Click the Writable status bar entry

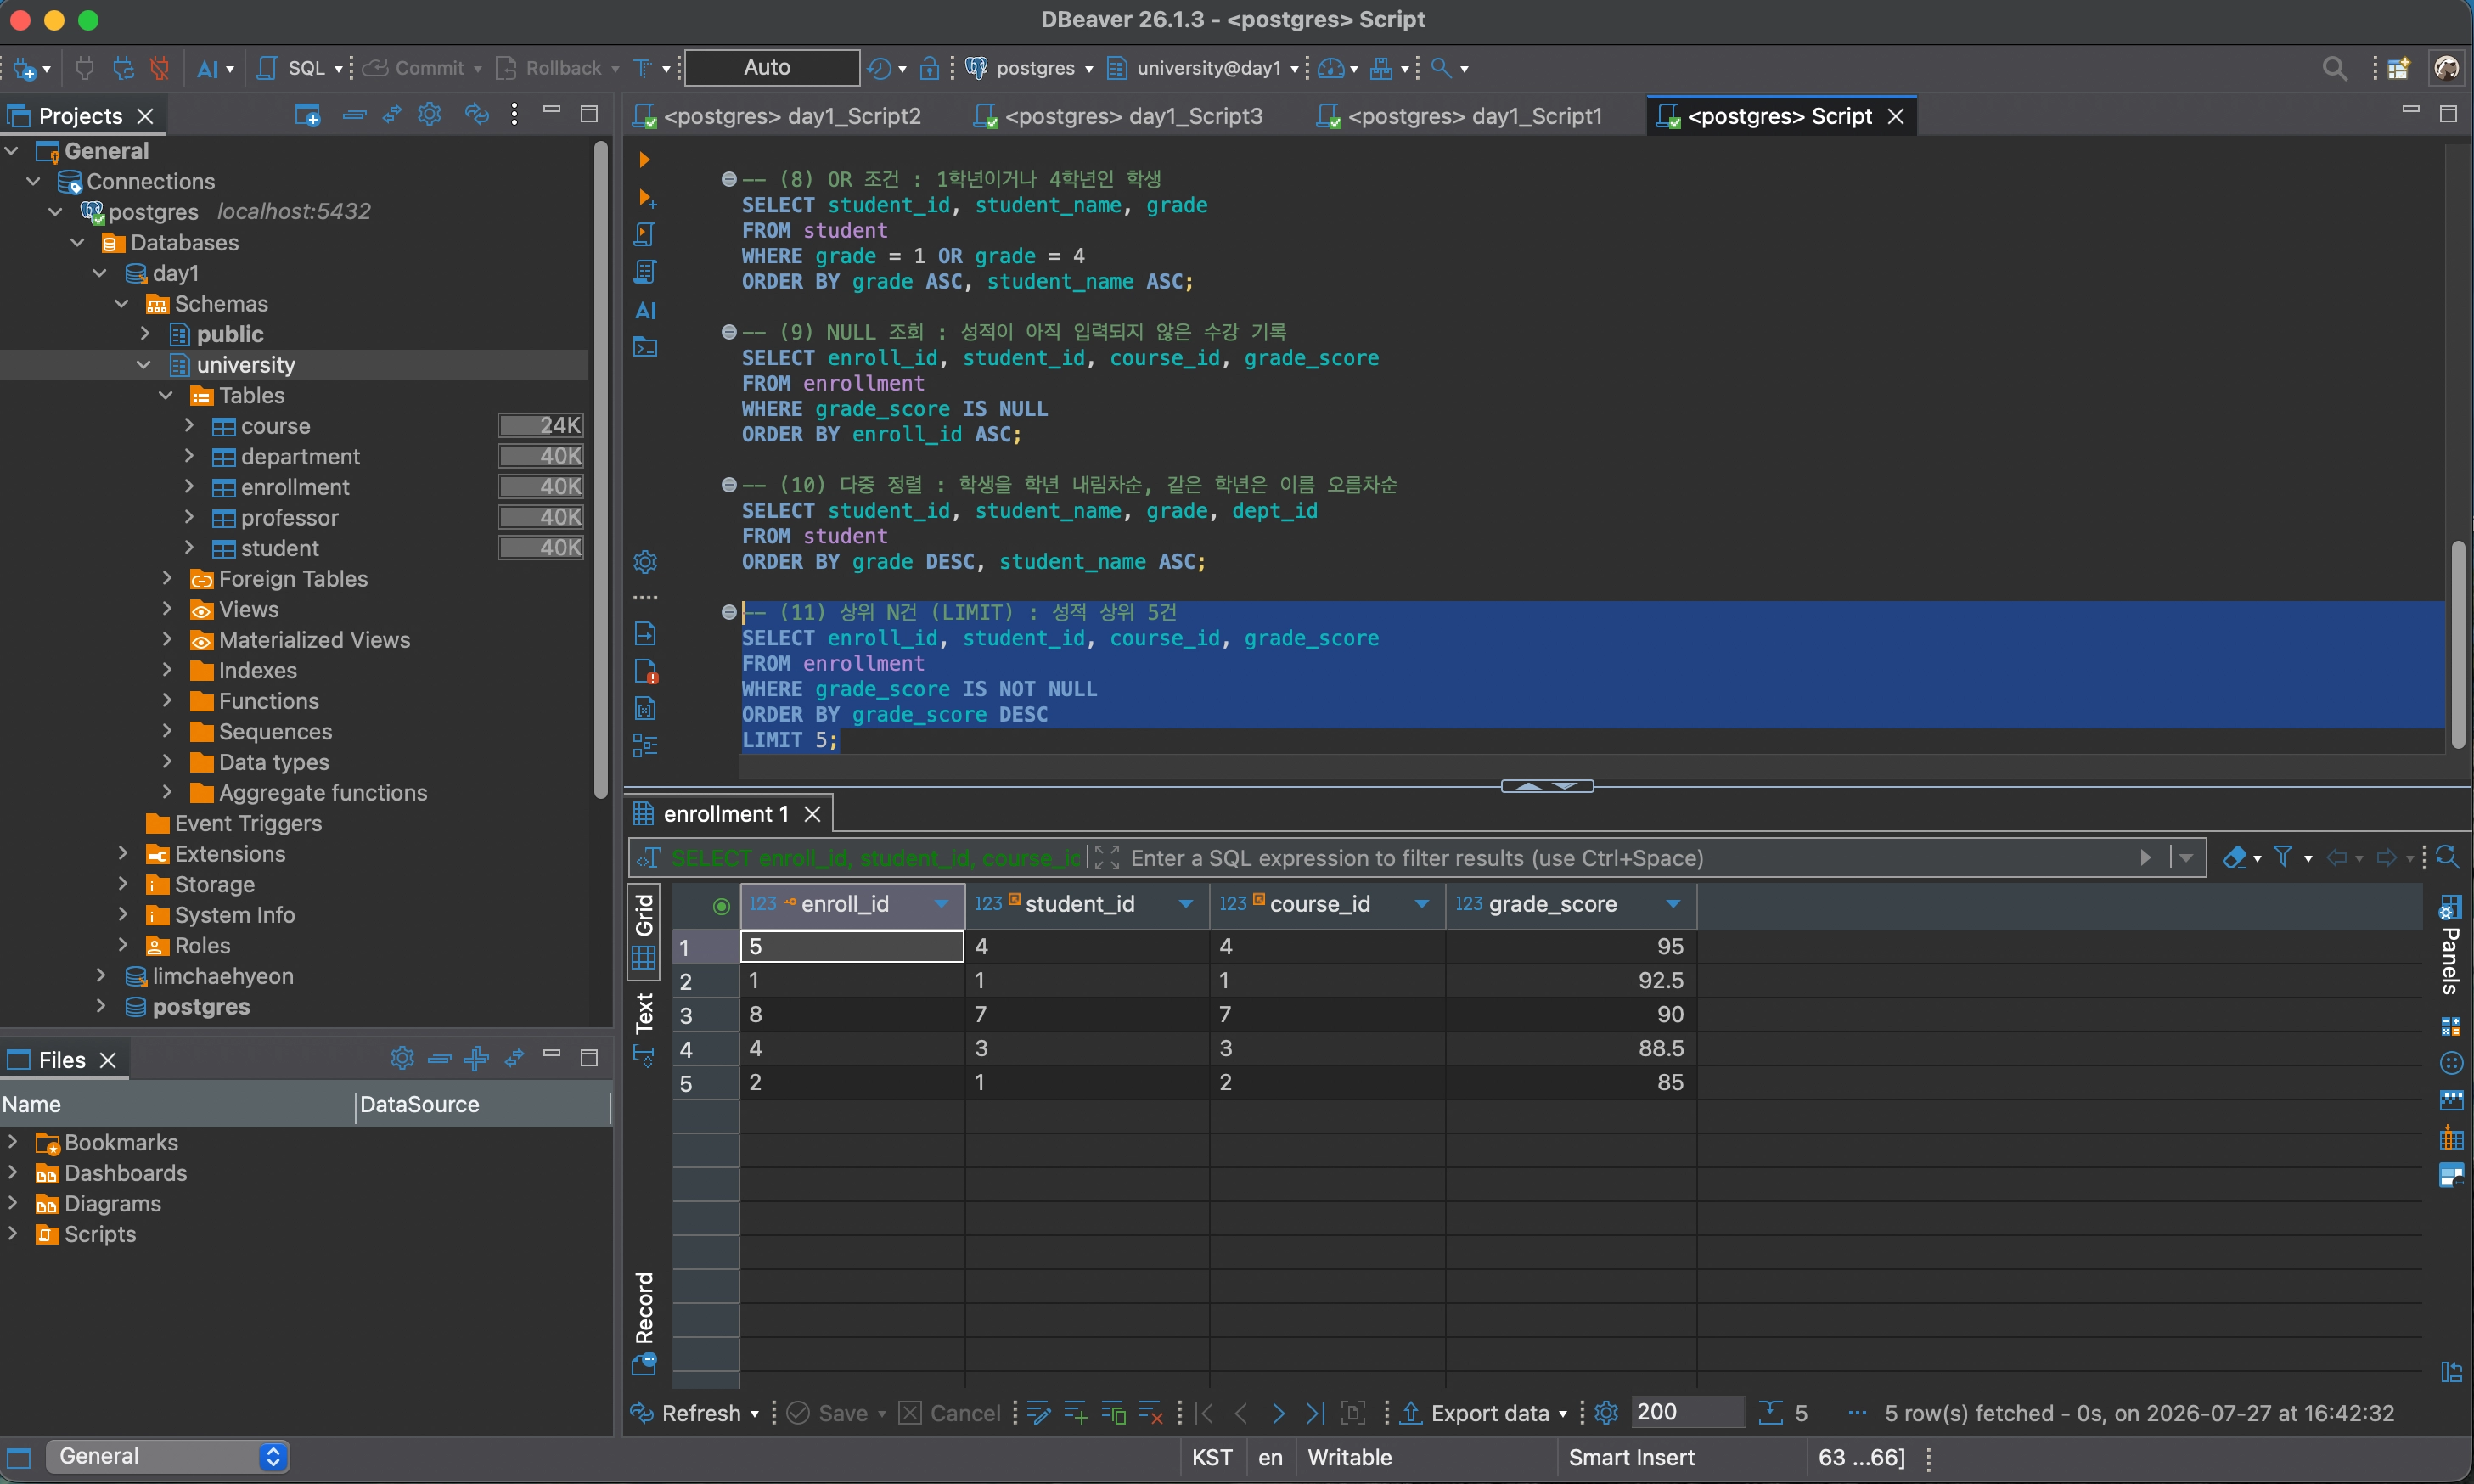click(1349, 1457)
